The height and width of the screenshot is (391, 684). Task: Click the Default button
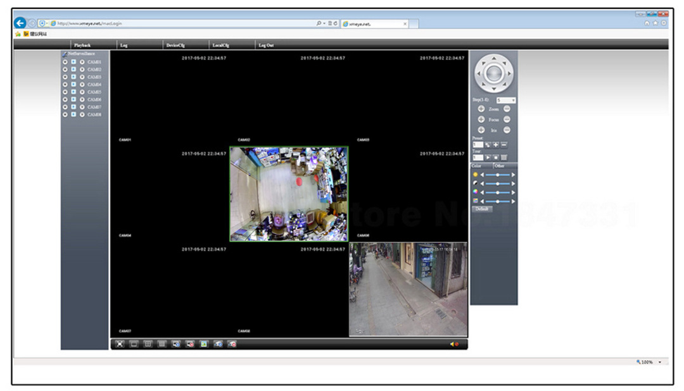[x=482, y=209]
